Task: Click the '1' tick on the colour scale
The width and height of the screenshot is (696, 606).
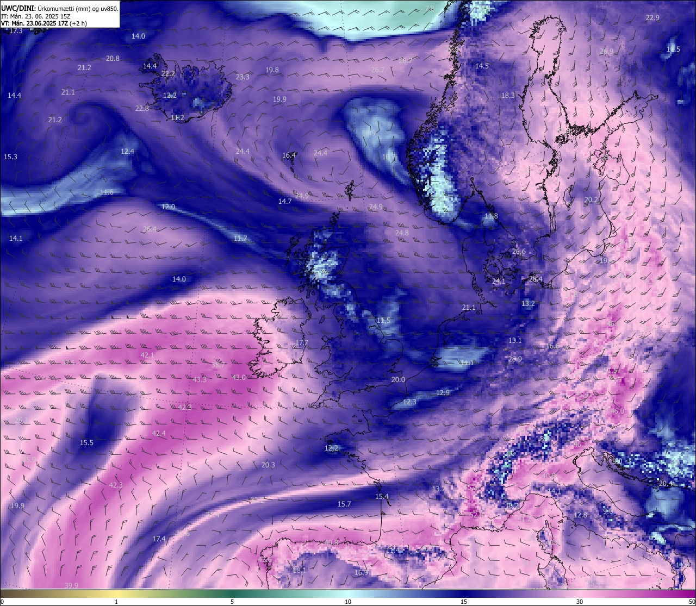Action: 116,602
